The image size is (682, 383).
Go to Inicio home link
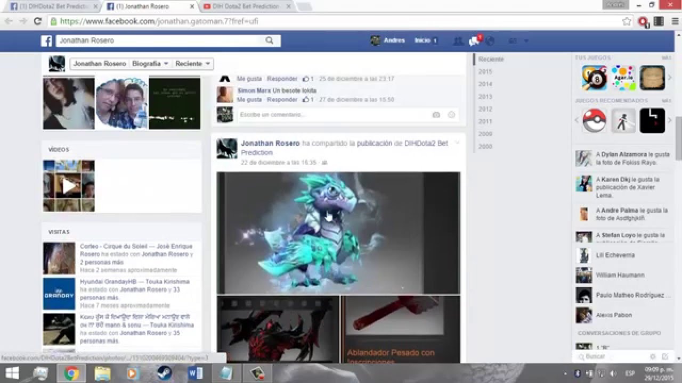tap(423, 40)
